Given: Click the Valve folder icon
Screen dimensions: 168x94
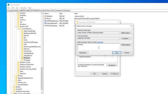Looking at the screenshot, I should point(16,80).
